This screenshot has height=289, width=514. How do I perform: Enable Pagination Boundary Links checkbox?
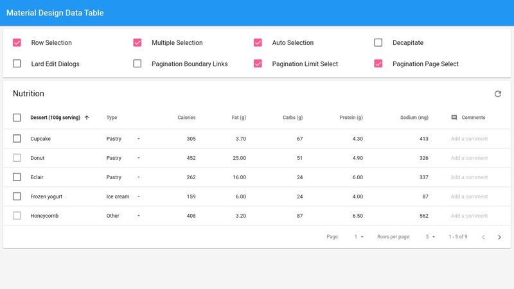tap(137, 64)
